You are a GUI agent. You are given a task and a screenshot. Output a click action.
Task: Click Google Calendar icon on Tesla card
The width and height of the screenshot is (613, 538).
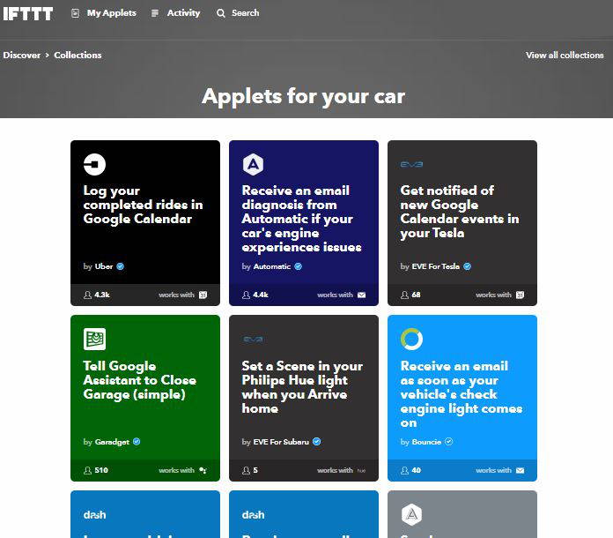tap(520, 295)
